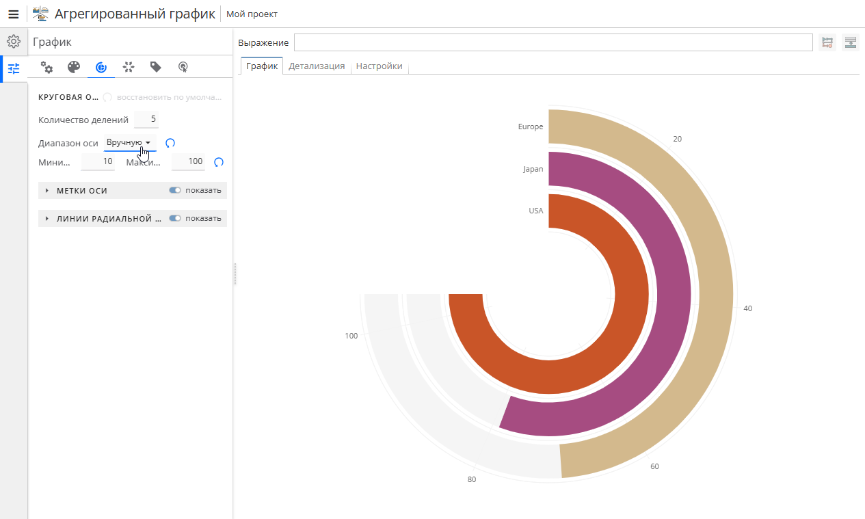This screenshot has width=865, height=519.
Task: Select the parameters sliders icon in left sidebar
Action: 14,68
